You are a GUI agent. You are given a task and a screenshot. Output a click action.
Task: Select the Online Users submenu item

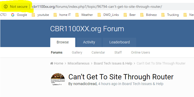[140, 52]
